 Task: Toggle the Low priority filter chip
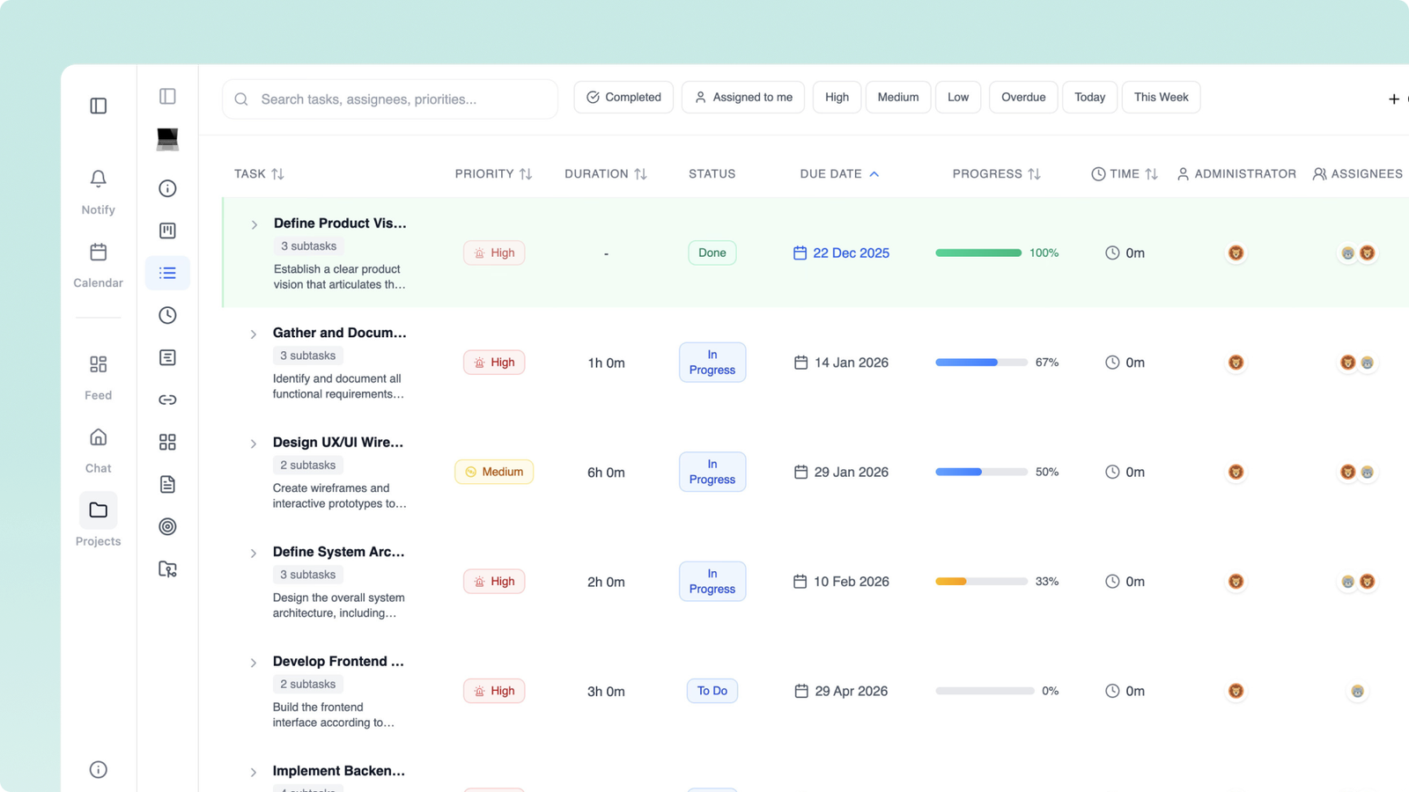tap(958, 97)
